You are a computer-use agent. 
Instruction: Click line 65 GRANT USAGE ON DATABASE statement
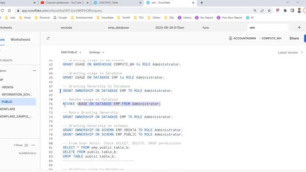113,77
